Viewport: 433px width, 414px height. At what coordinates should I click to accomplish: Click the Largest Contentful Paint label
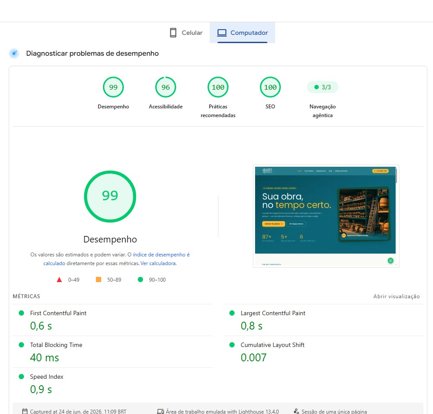point(273,313)
